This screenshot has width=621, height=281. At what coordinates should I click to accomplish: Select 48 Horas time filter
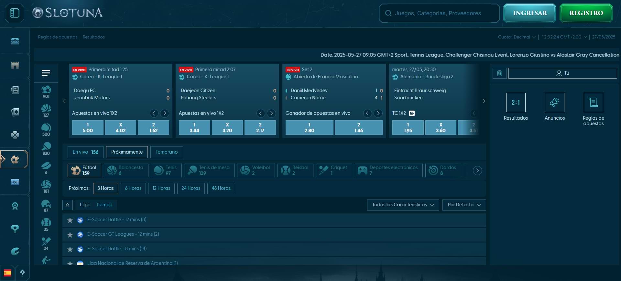click(x=221, y=188)
